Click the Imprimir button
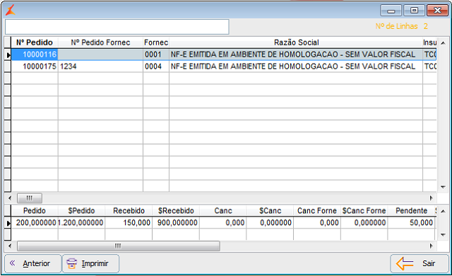 90,263
